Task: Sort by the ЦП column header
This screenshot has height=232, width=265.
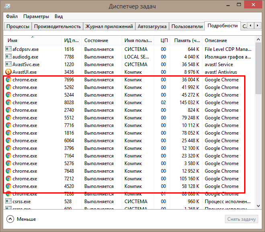Action: (x=162, y=40)
